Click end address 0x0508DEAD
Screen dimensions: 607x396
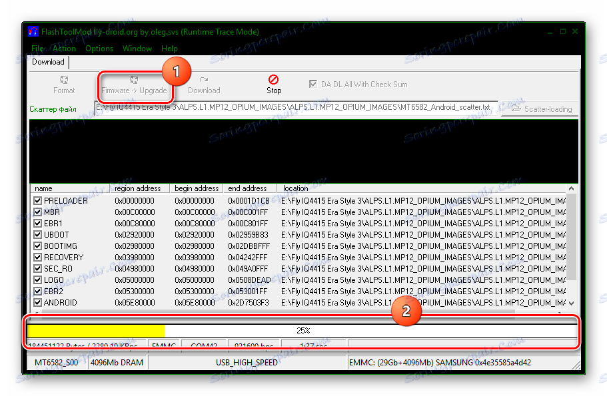[x=249, y=280]
